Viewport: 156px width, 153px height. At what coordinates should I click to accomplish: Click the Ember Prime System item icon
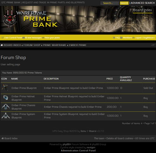point(6,116)
